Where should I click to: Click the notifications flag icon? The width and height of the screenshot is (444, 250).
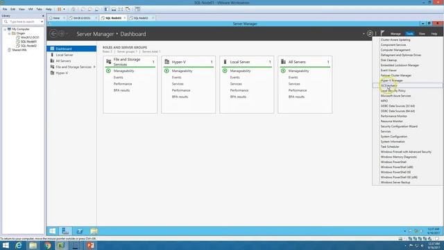(382, 33)
